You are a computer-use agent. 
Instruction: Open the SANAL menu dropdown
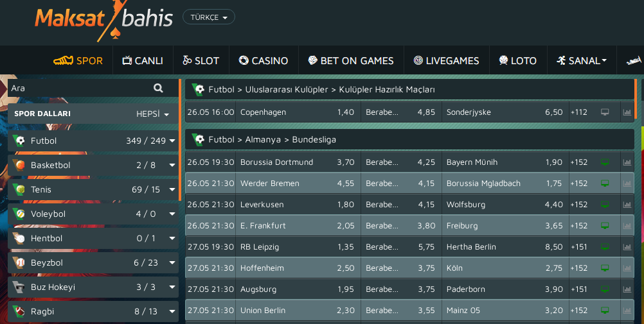click(x=582, y=61)
